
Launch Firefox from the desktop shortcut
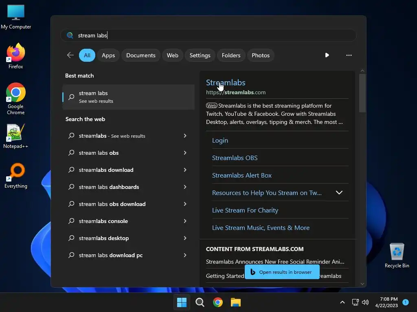(x=16, y=56)
